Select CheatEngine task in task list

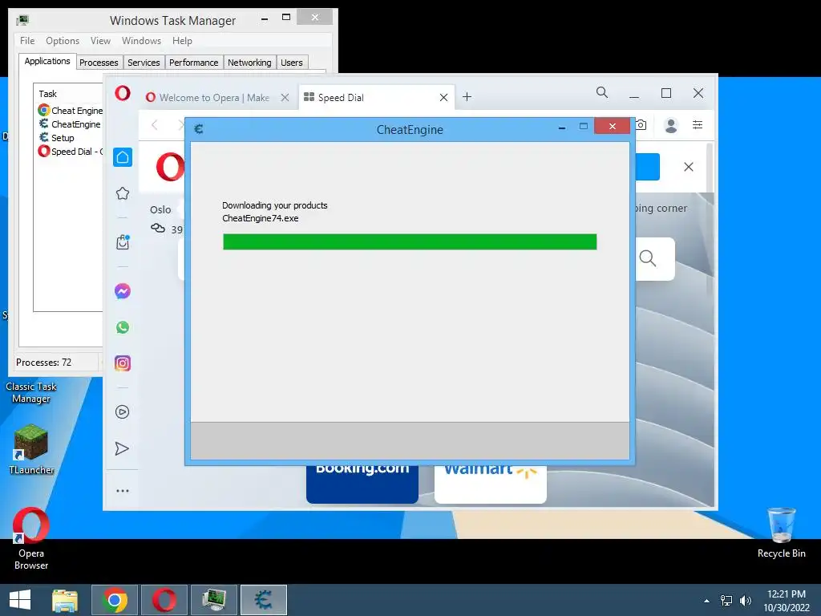(71, 124)
